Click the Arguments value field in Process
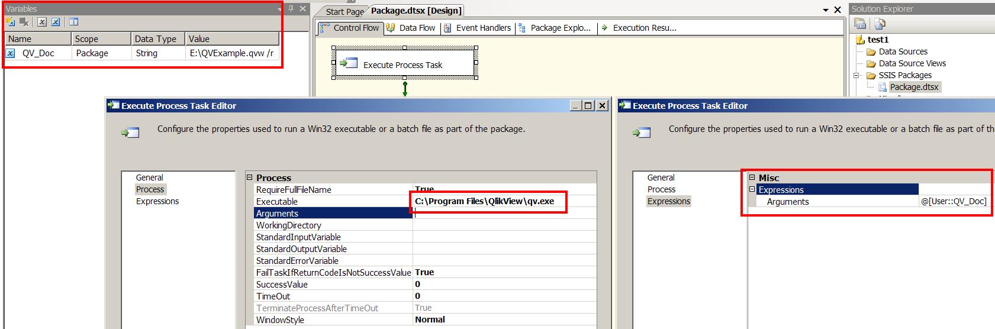The image size is (995, 329). (504, 213)
